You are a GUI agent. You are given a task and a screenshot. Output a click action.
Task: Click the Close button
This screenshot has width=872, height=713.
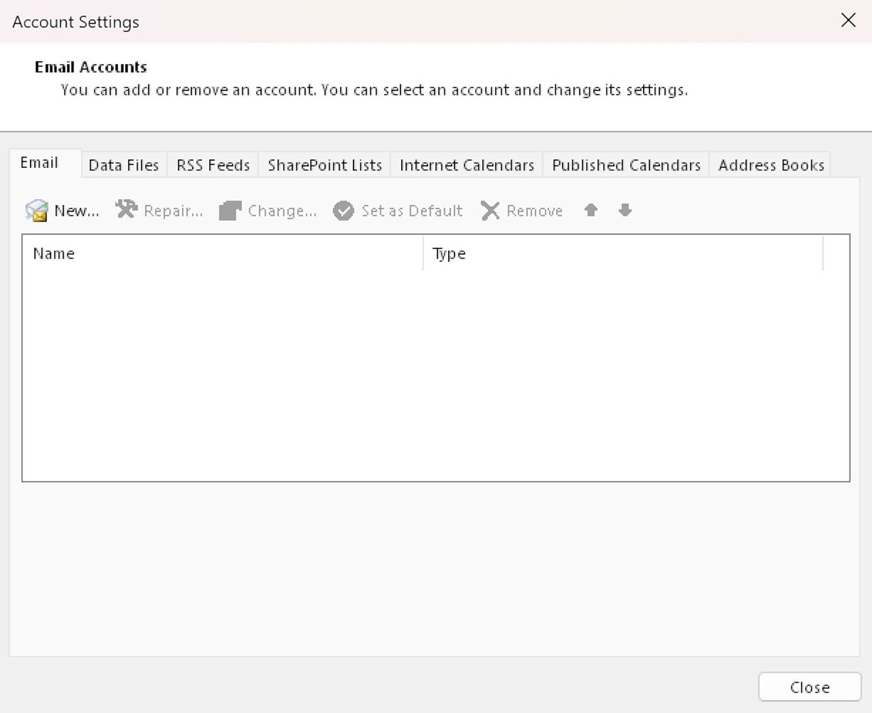pos(809,686)
